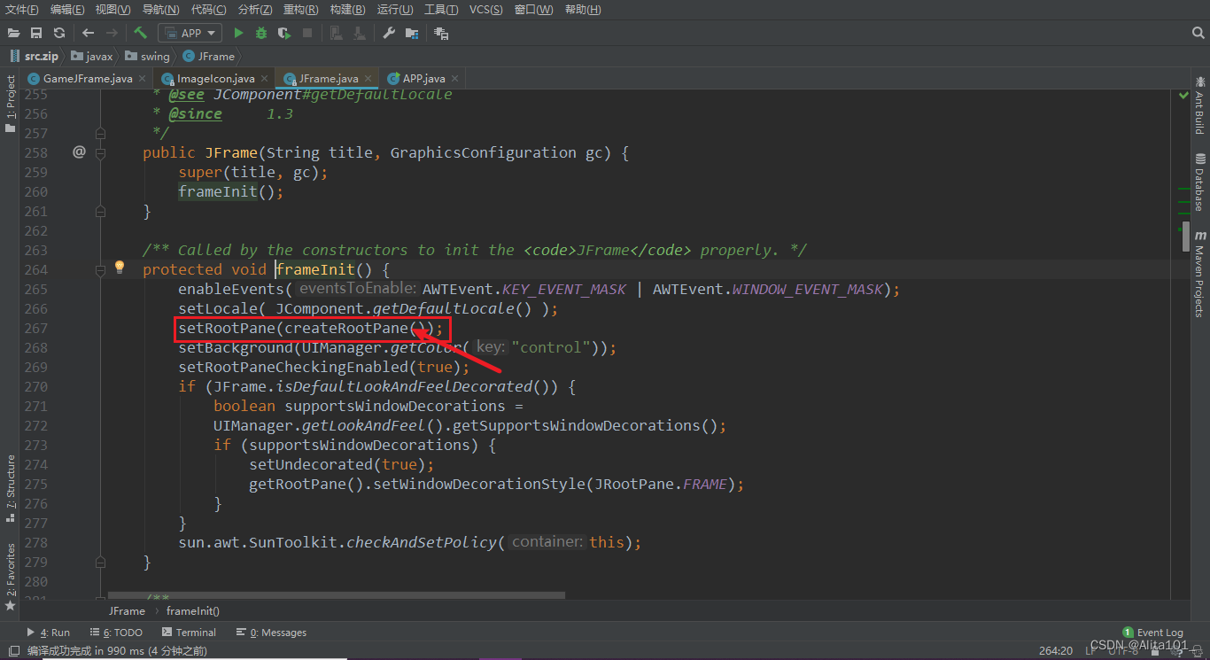The width and height of the screenshot is (1210, 660).
Task: Collapse the Javadoc comment ending at line 257
Action: click(100, 133)
